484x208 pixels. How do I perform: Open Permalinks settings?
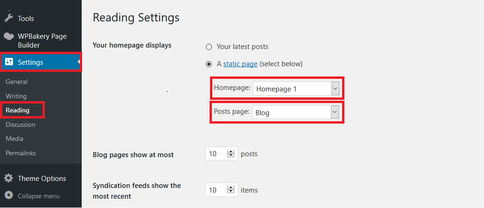[x=21, y=153]
